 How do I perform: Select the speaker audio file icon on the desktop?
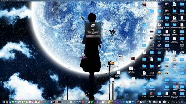[x=120, y=57]
